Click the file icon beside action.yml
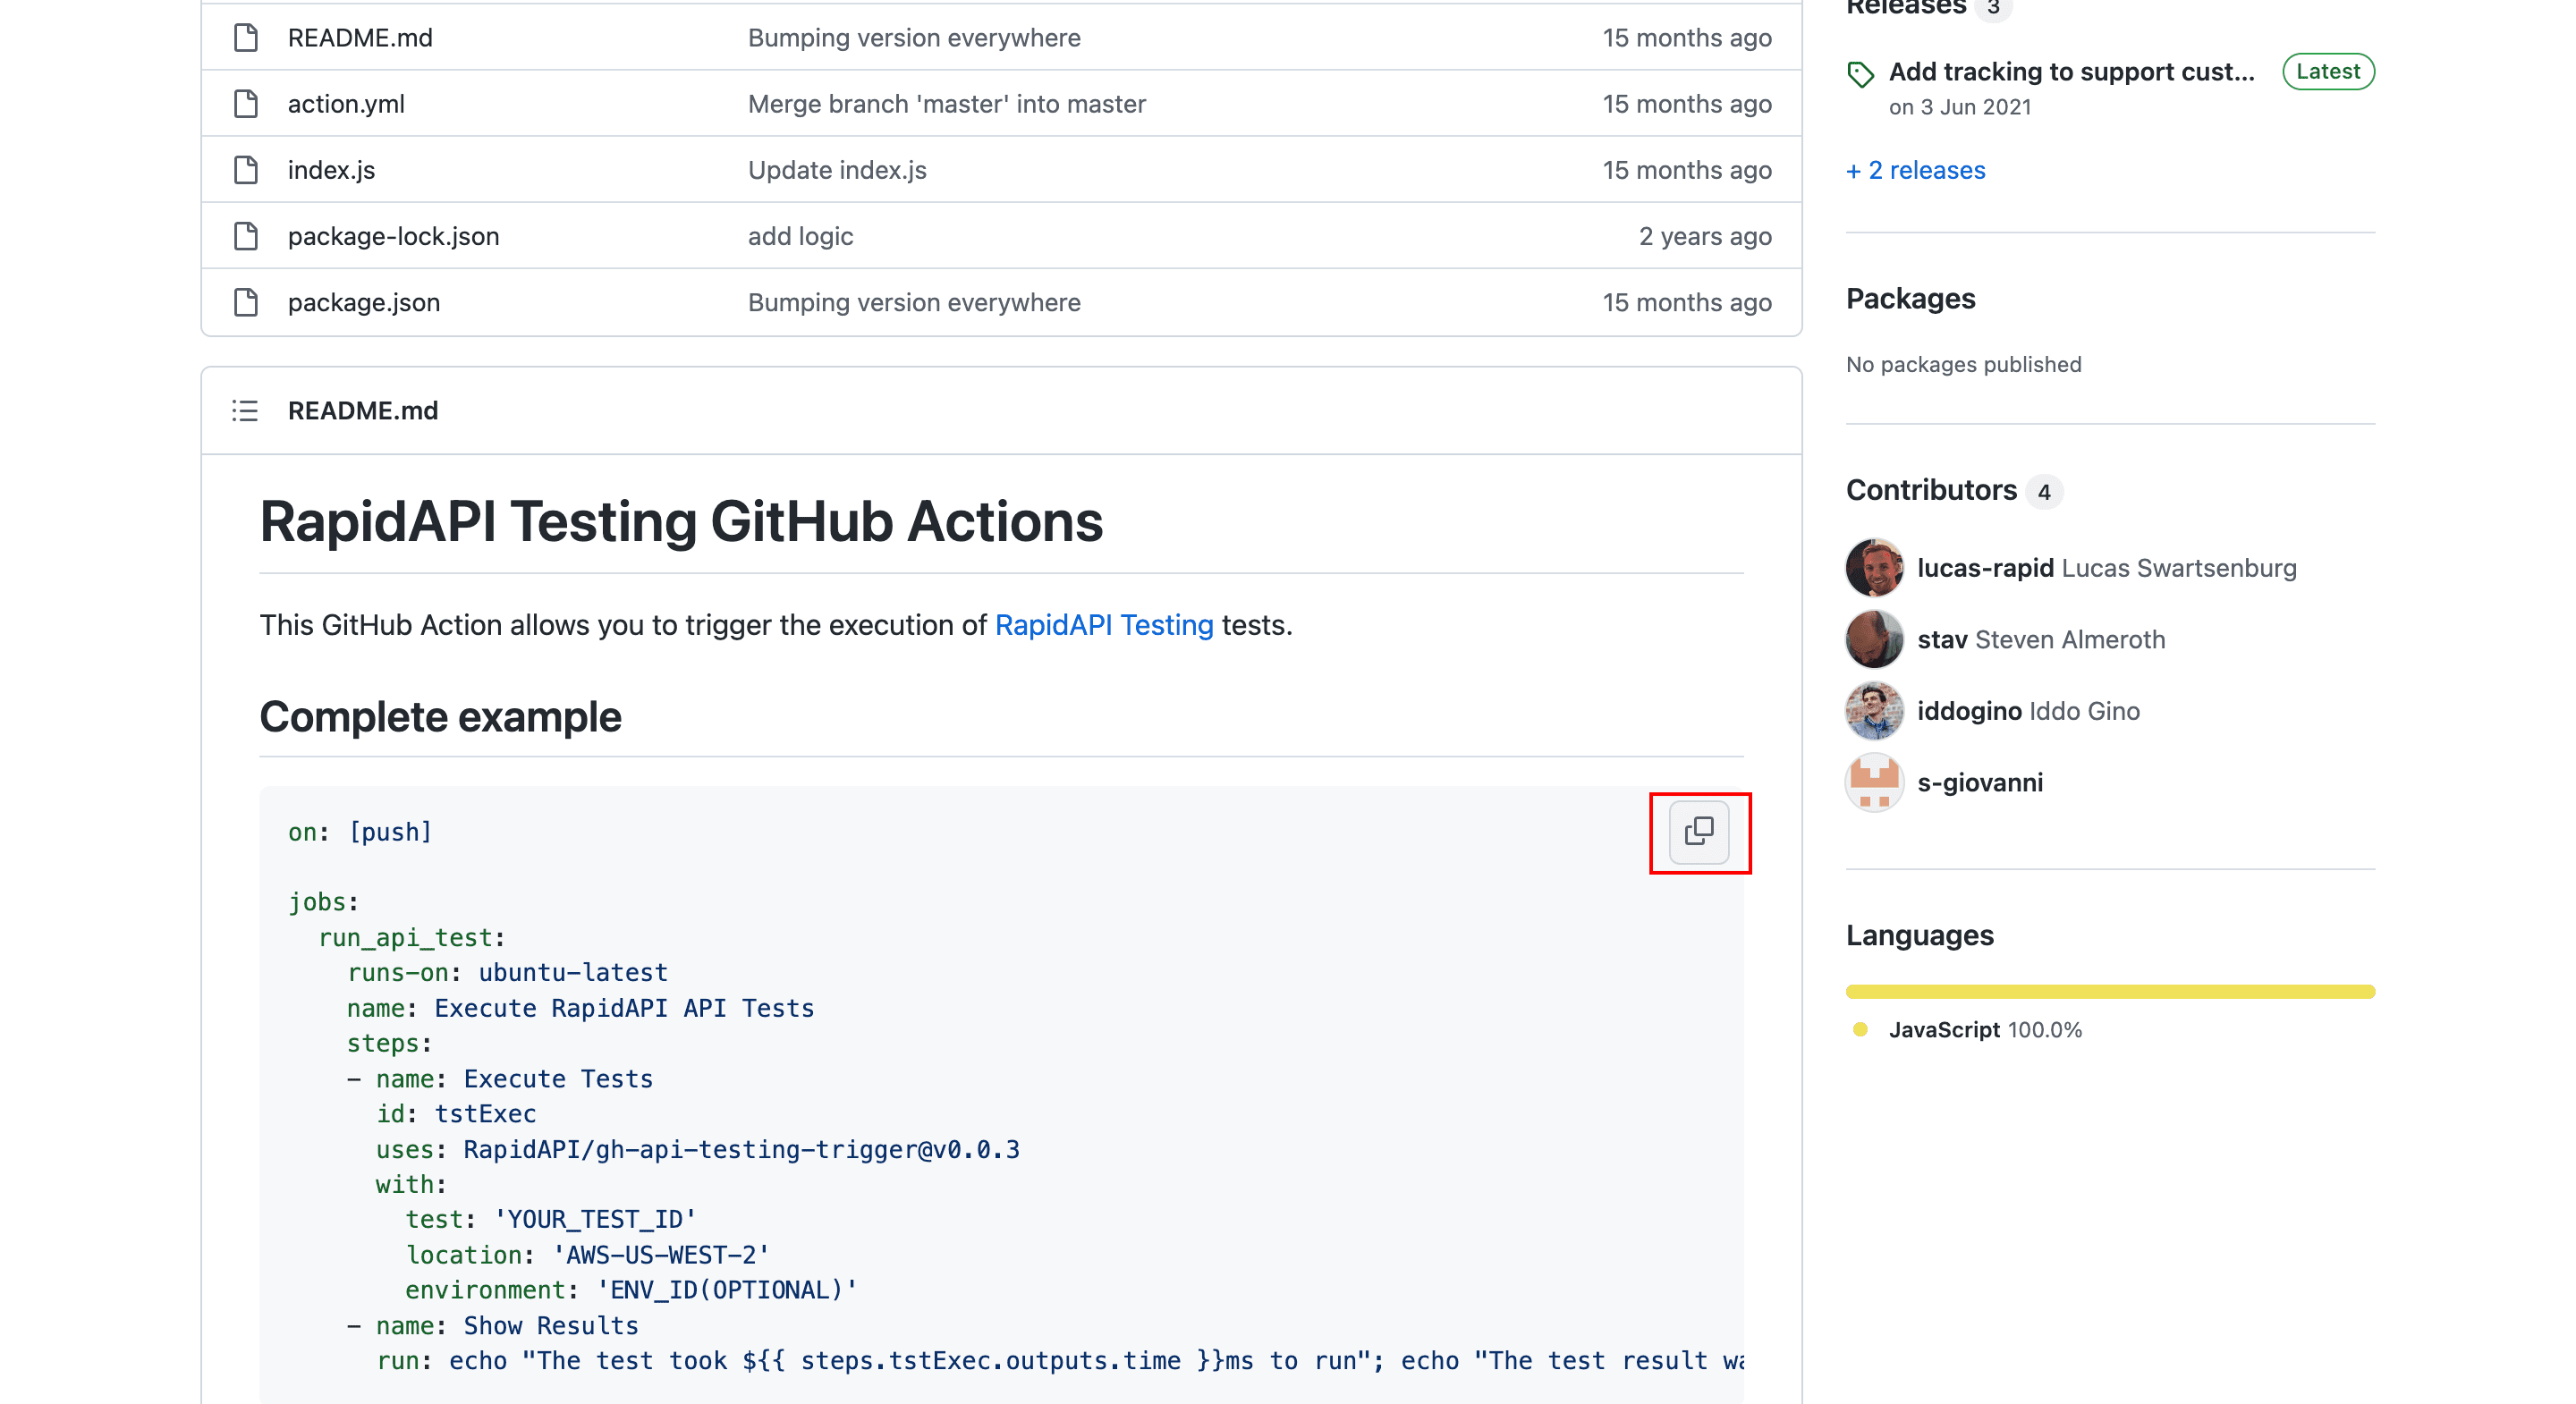Screen dimensions: 2576x1404 tap(245, 104)
